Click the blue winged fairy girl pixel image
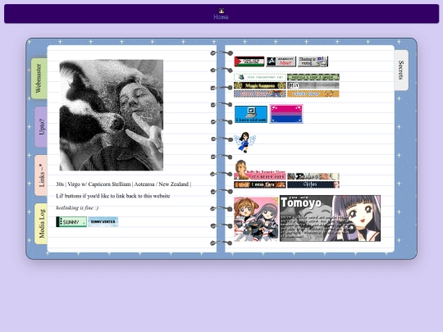 244,142
